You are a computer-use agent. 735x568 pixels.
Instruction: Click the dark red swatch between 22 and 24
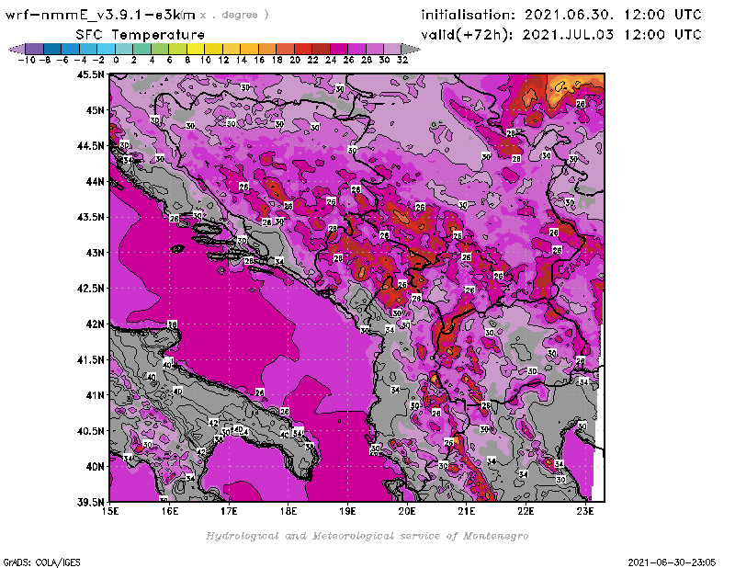pyautogui.click(x=321, y=49)
